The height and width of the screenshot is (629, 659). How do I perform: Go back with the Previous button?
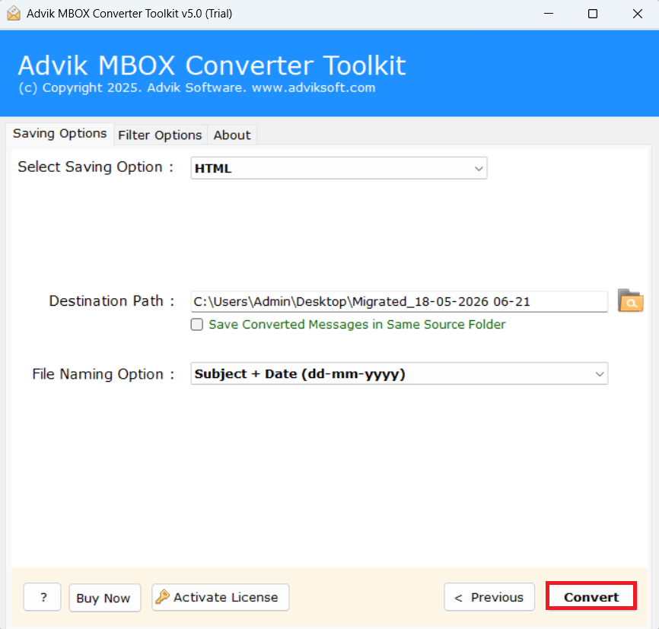point(489,596)
